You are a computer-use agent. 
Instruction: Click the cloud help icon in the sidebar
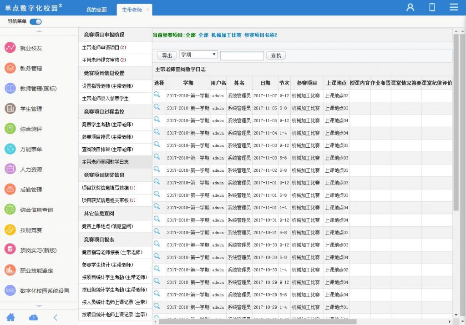pos(33,318)
